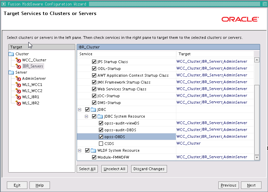This screenshot has height=192, width=268.
Task: Select AdminServer in the Target tree
Action: pyautogui.click(x=34, y=78)
